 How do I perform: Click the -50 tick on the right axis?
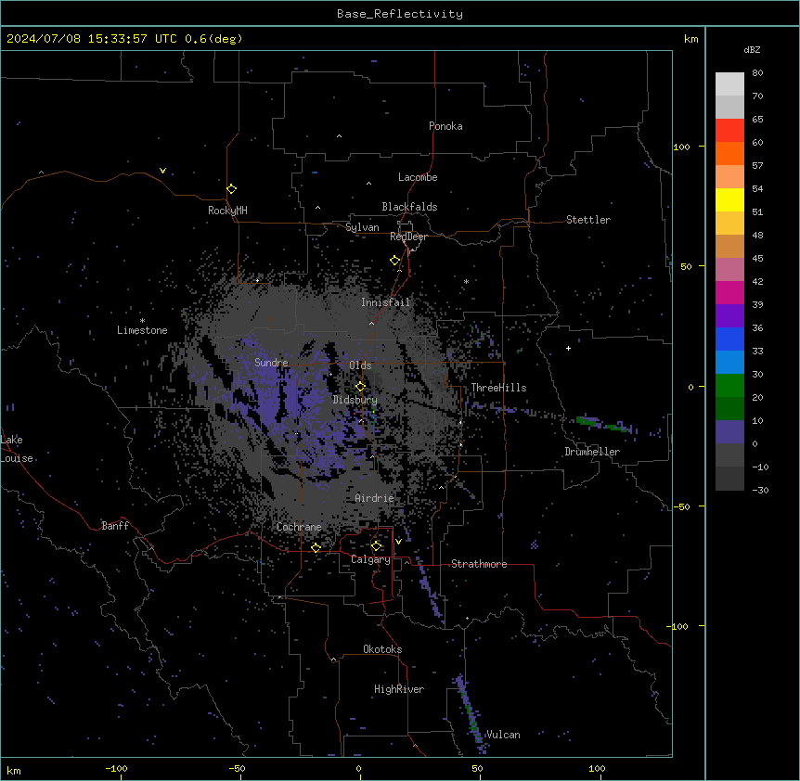tap(681, 506)
